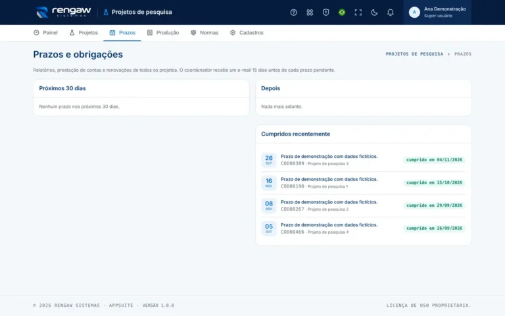The width and height of the screenshot is (505, 316).
Task: Click breadcrumb PROJETOS DE PESQUISA
Action: 414,54
